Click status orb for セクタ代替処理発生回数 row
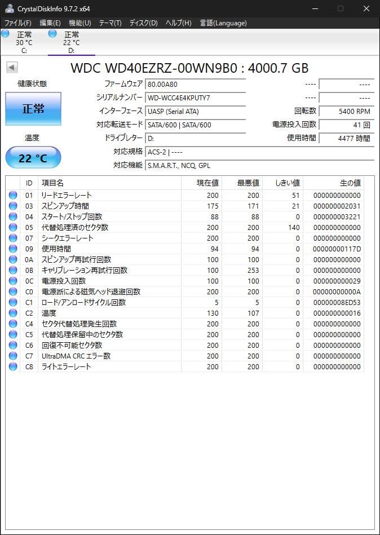Screen dimensions: 380x535 13,324
